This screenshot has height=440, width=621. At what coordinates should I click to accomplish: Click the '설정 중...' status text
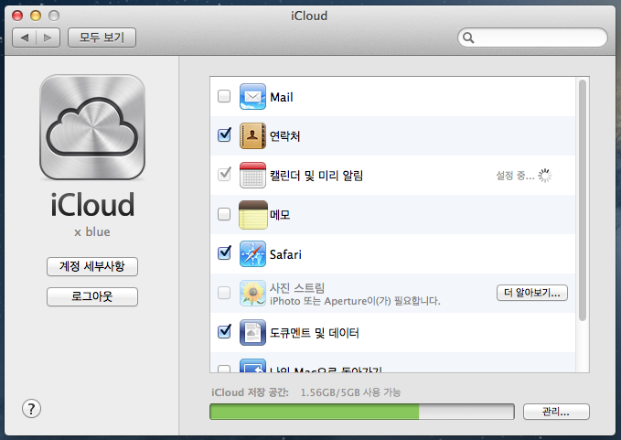click(515, 176)
